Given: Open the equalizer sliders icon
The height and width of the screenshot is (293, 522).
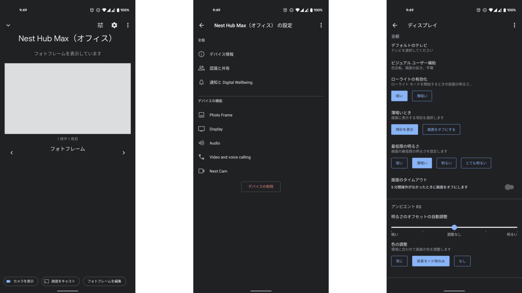Looking at the screenshot, I should (x=100, y=25).
